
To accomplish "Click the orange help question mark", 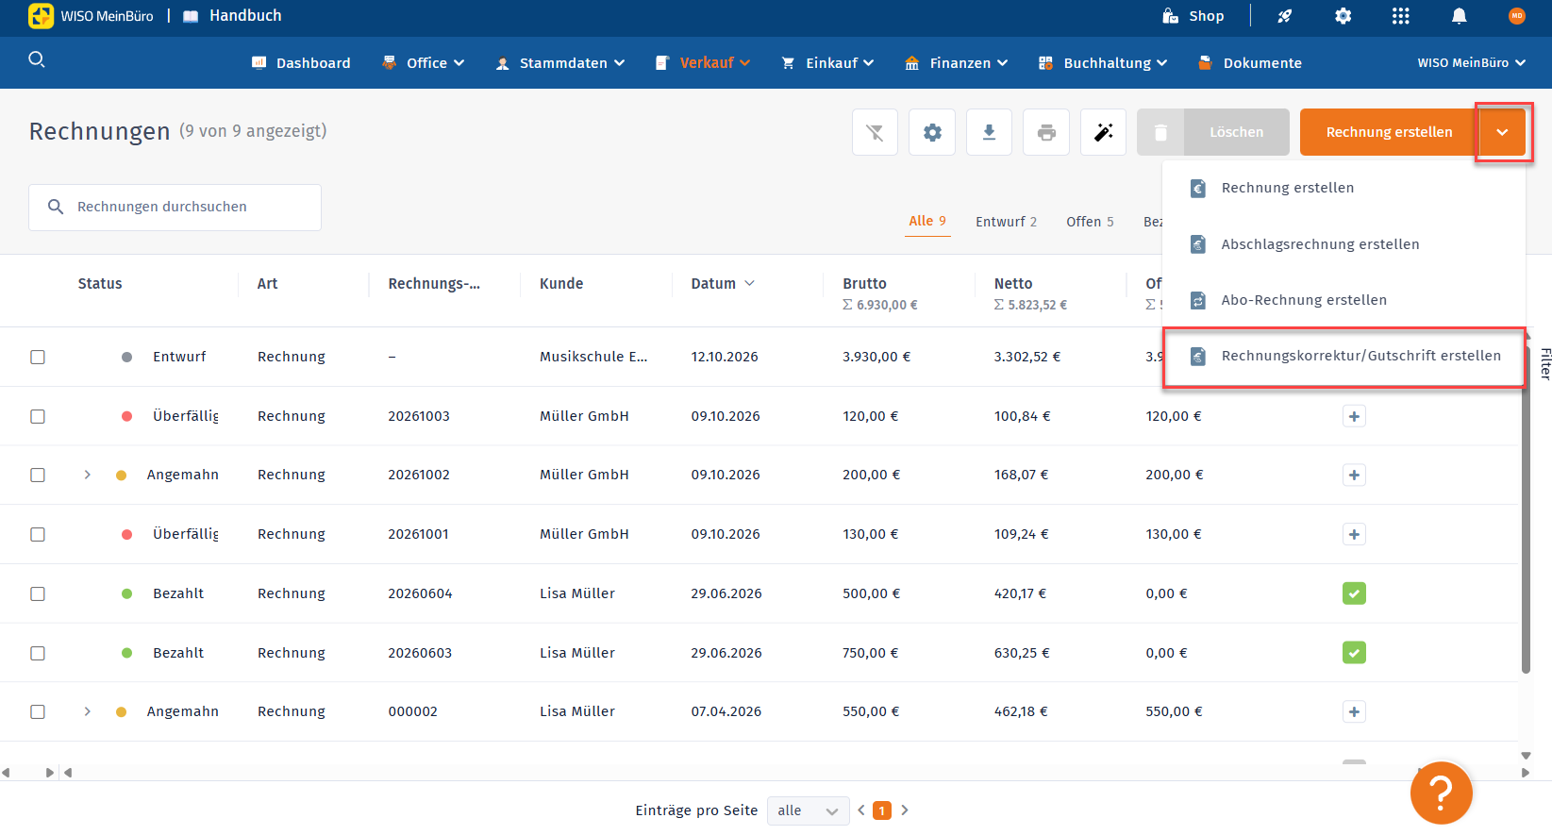I will click(1441, 793).
